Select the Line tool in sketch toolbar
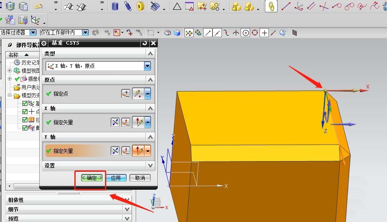Viewport: 387px width, 222px height. 286,6
